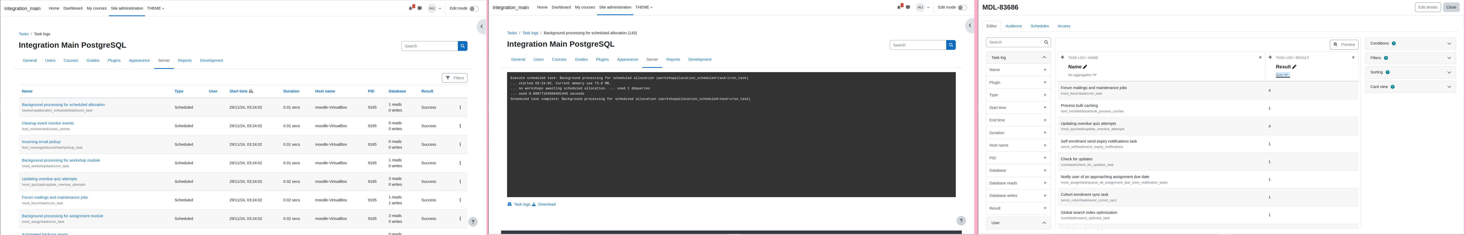Open block drawer arrow in middle window
The height and width of the screenshot is (235, 1466).
point(970,25)
